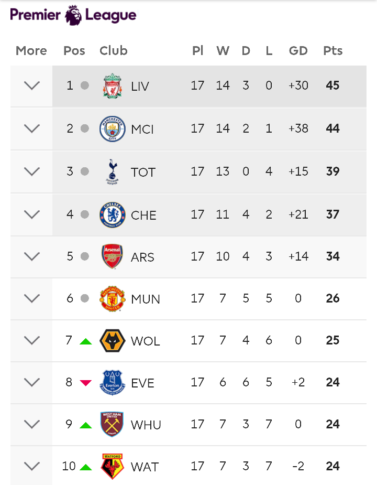Click the Manchester City club crest

[x=113, y=128]
